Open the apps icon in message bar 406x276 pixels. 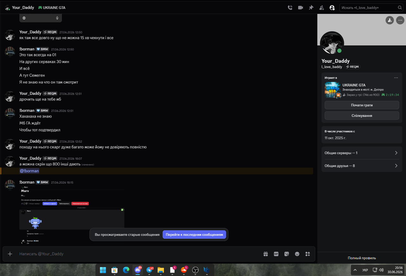click(307, 254)
